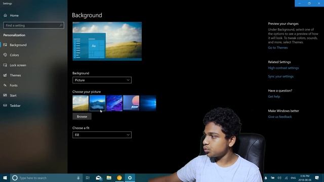Click the Give us feedback link
The width and height of the screenshot is (324, 182).
280,117
